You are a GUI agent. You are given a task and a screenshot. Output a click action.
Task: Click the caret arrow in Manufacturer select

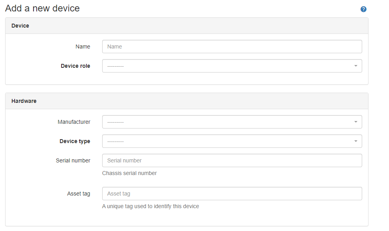355,122
